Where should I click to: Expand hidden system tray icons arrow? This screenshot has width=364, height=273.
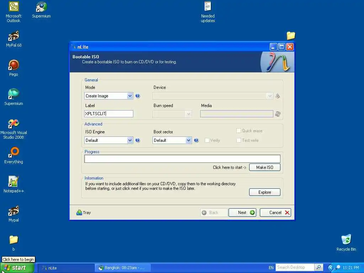coord(331,268)
